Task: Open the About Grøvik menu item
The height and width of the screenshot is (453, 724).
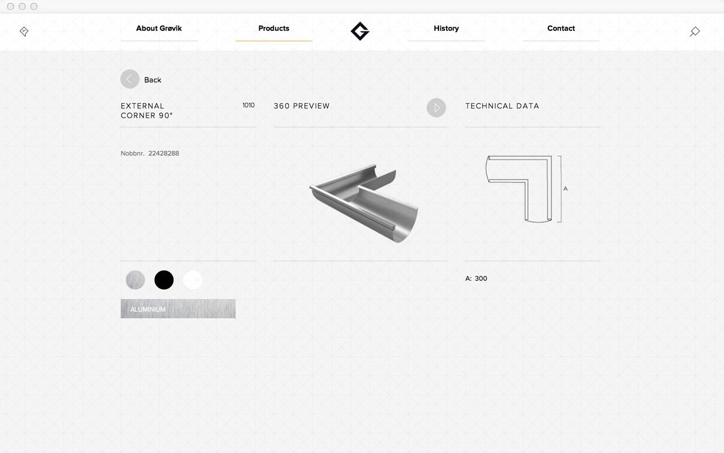Action: point(159,29)
